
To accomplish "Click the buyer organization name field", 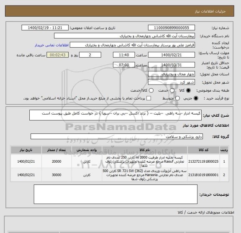I will click(x=124, y=36).
